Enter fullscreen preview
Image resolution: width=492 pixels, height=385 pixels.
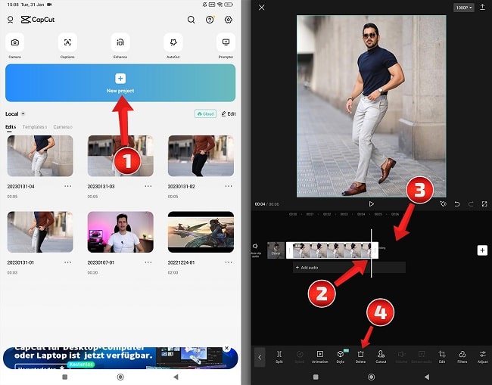[x=484, y=203]
